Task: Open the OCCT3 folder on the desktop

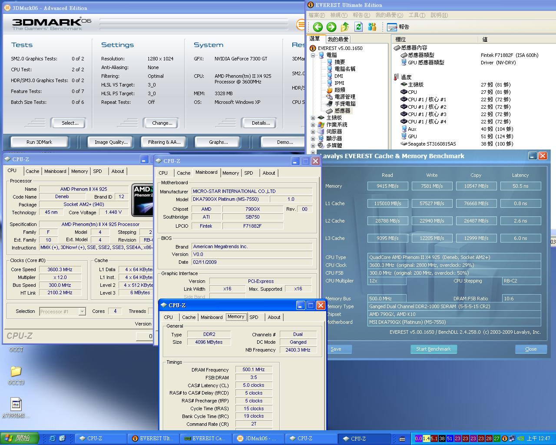Action: pyautogui.click(x=16, y=375)
